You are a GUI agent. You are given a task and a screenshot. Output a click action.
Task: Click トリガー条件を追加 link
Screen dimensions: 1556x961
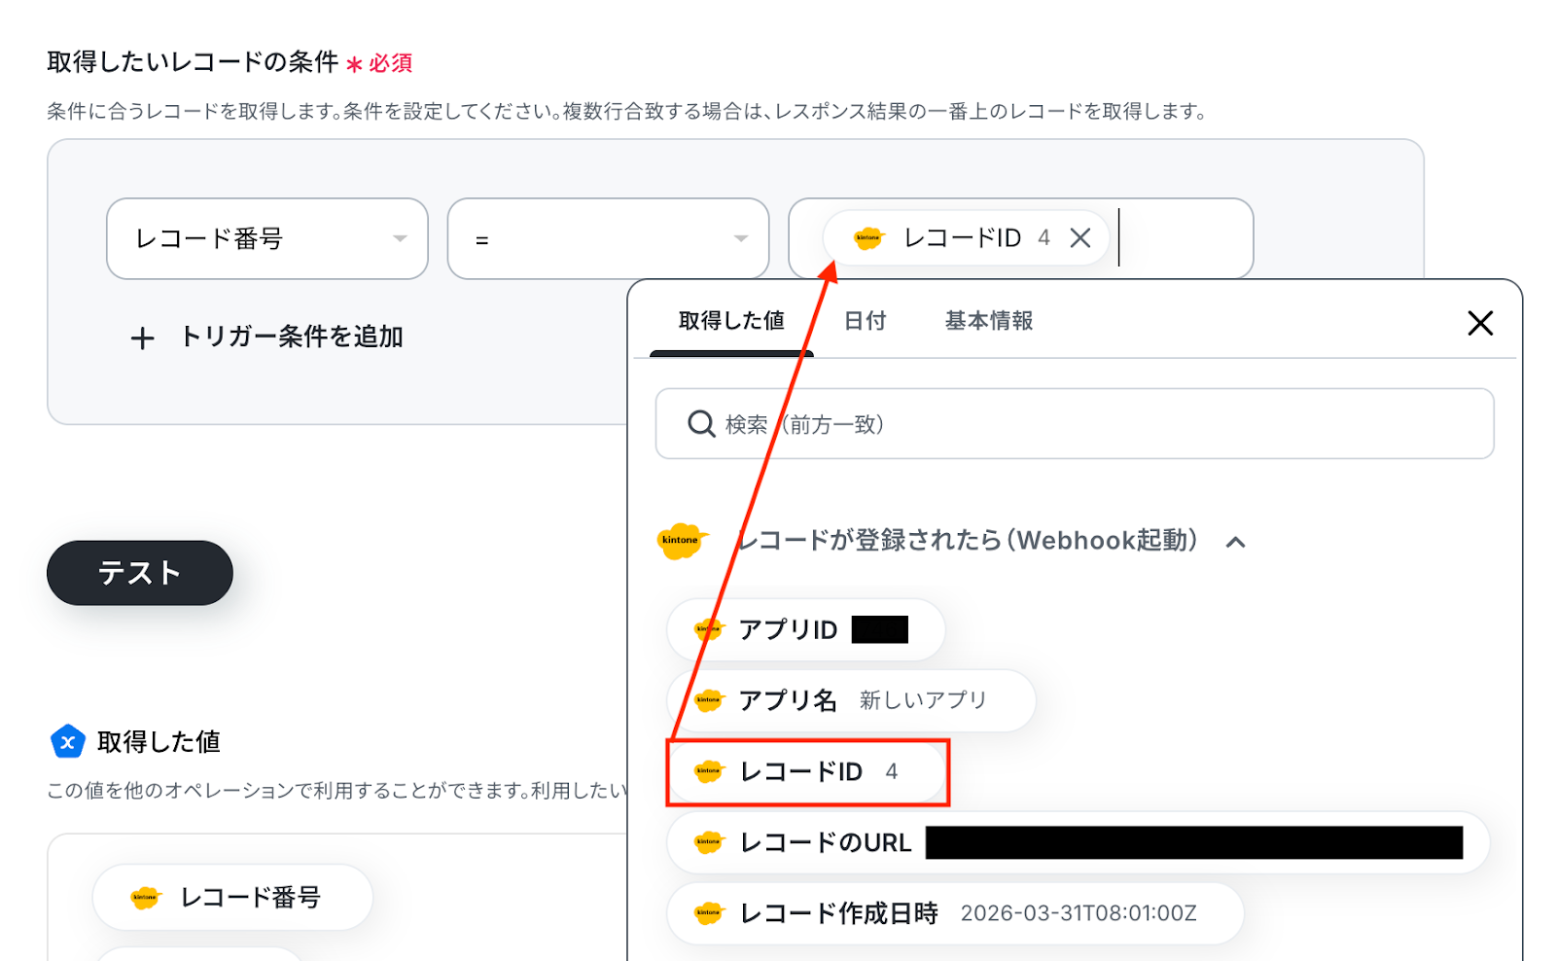[292, 338]
